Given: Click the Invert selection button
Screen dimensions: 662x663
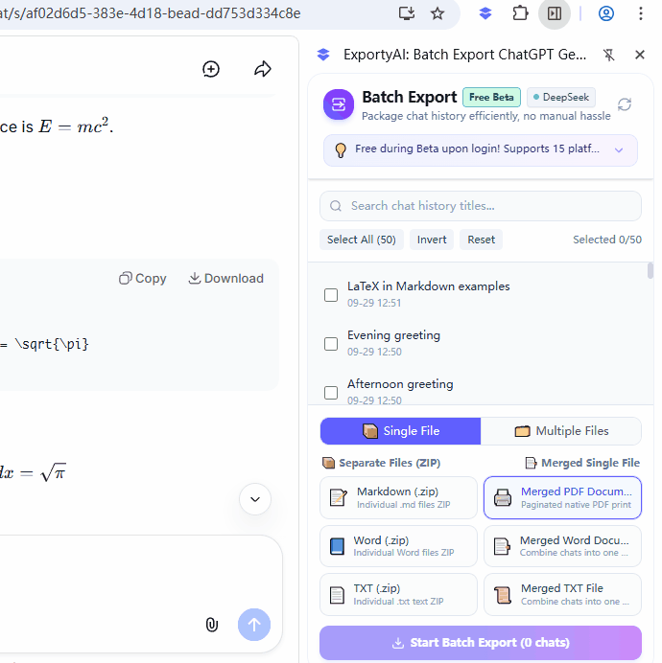Looking at the screenshot, I should [432, 240].
